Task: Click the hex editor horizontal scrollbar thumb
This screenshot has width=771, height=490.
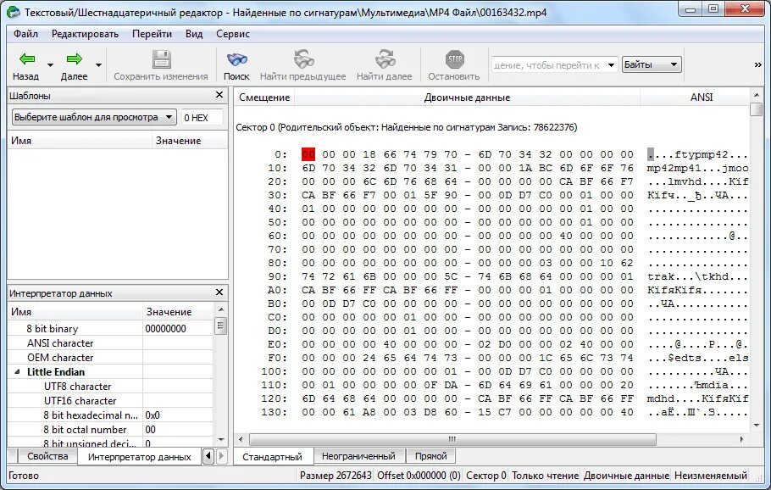Action: point(452,439)
